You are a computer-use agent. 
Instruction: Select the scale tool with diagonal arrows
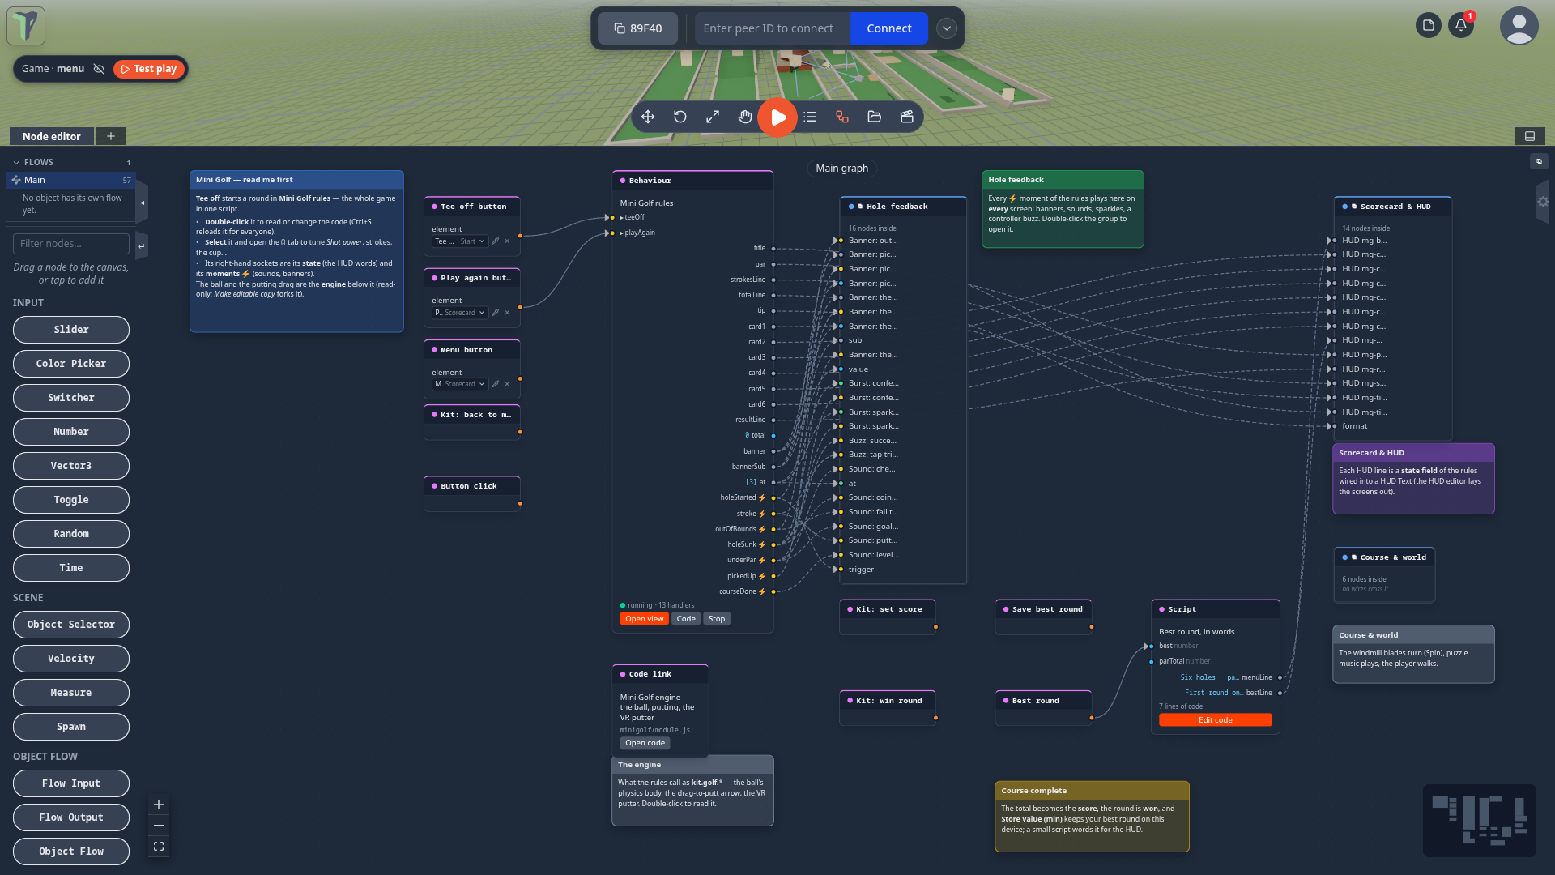click(713, 117)
